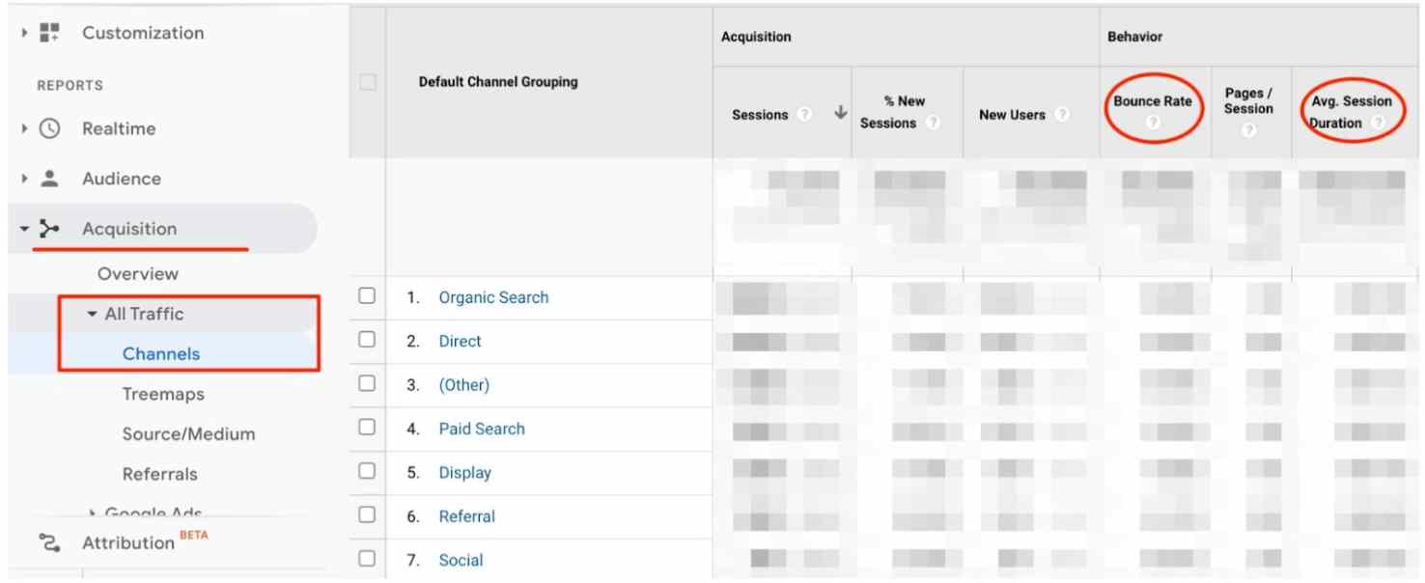Viewport: 1425px width, 583px height.
Task: Click the Acquisition branch icon
Action: coord(49,229)
